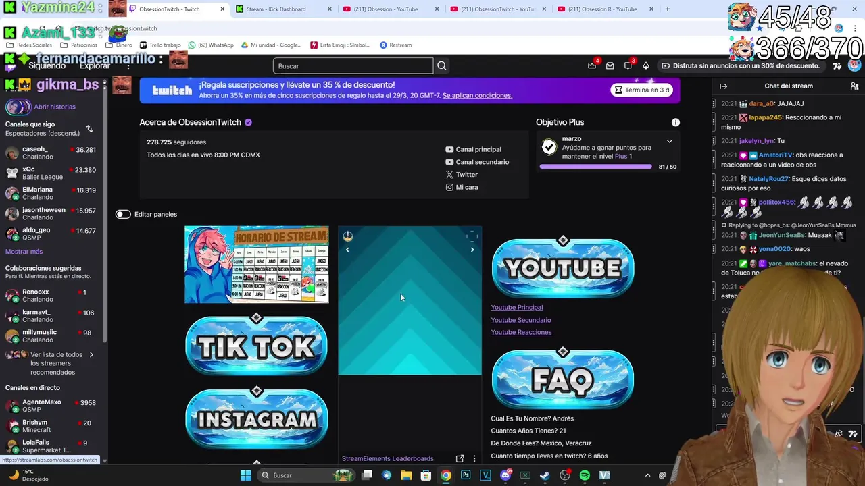
Task: Collapse the stream chat panel arrow
Action: click(x=723, y=86)
